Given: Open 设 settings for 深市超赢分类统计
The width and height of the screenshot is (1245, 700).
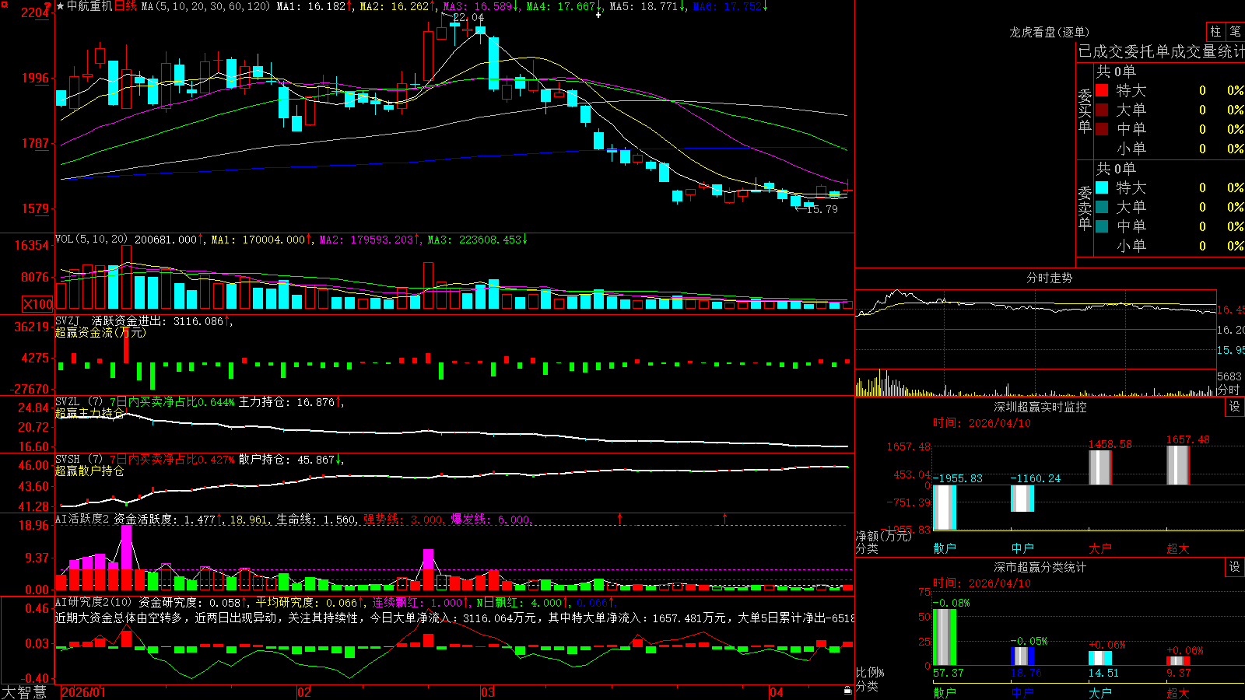Looking at the screenshot, I should point(1235,567).
